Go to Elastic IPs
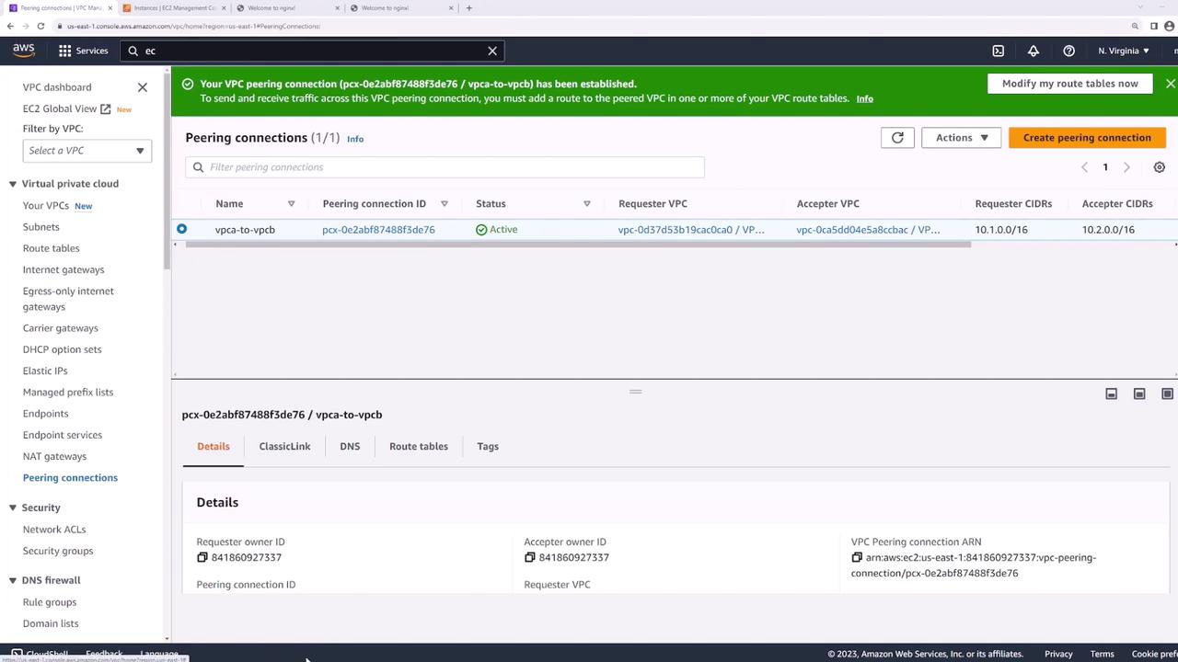 coord(45,371)
